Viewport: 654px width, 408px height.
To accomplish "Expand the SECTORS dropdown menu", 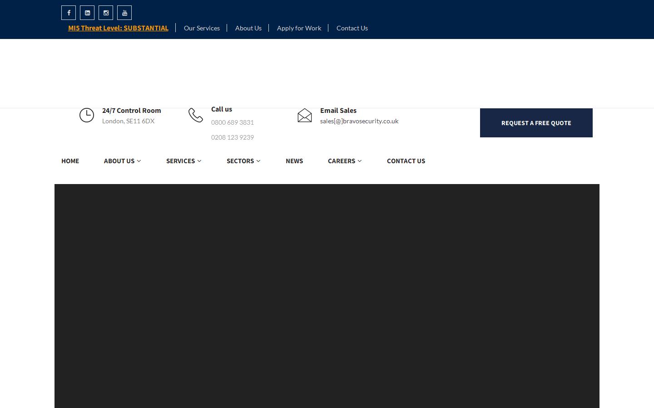I will tap(243, 161).
